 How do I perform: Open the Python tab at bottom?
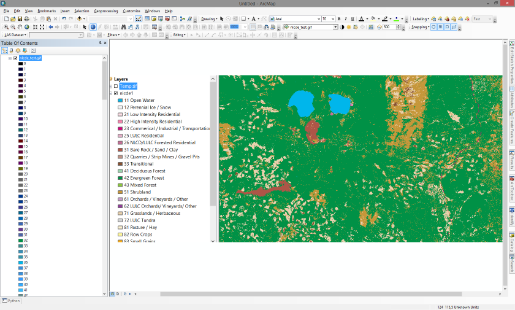pyautogui.click(x=11, y=301)
